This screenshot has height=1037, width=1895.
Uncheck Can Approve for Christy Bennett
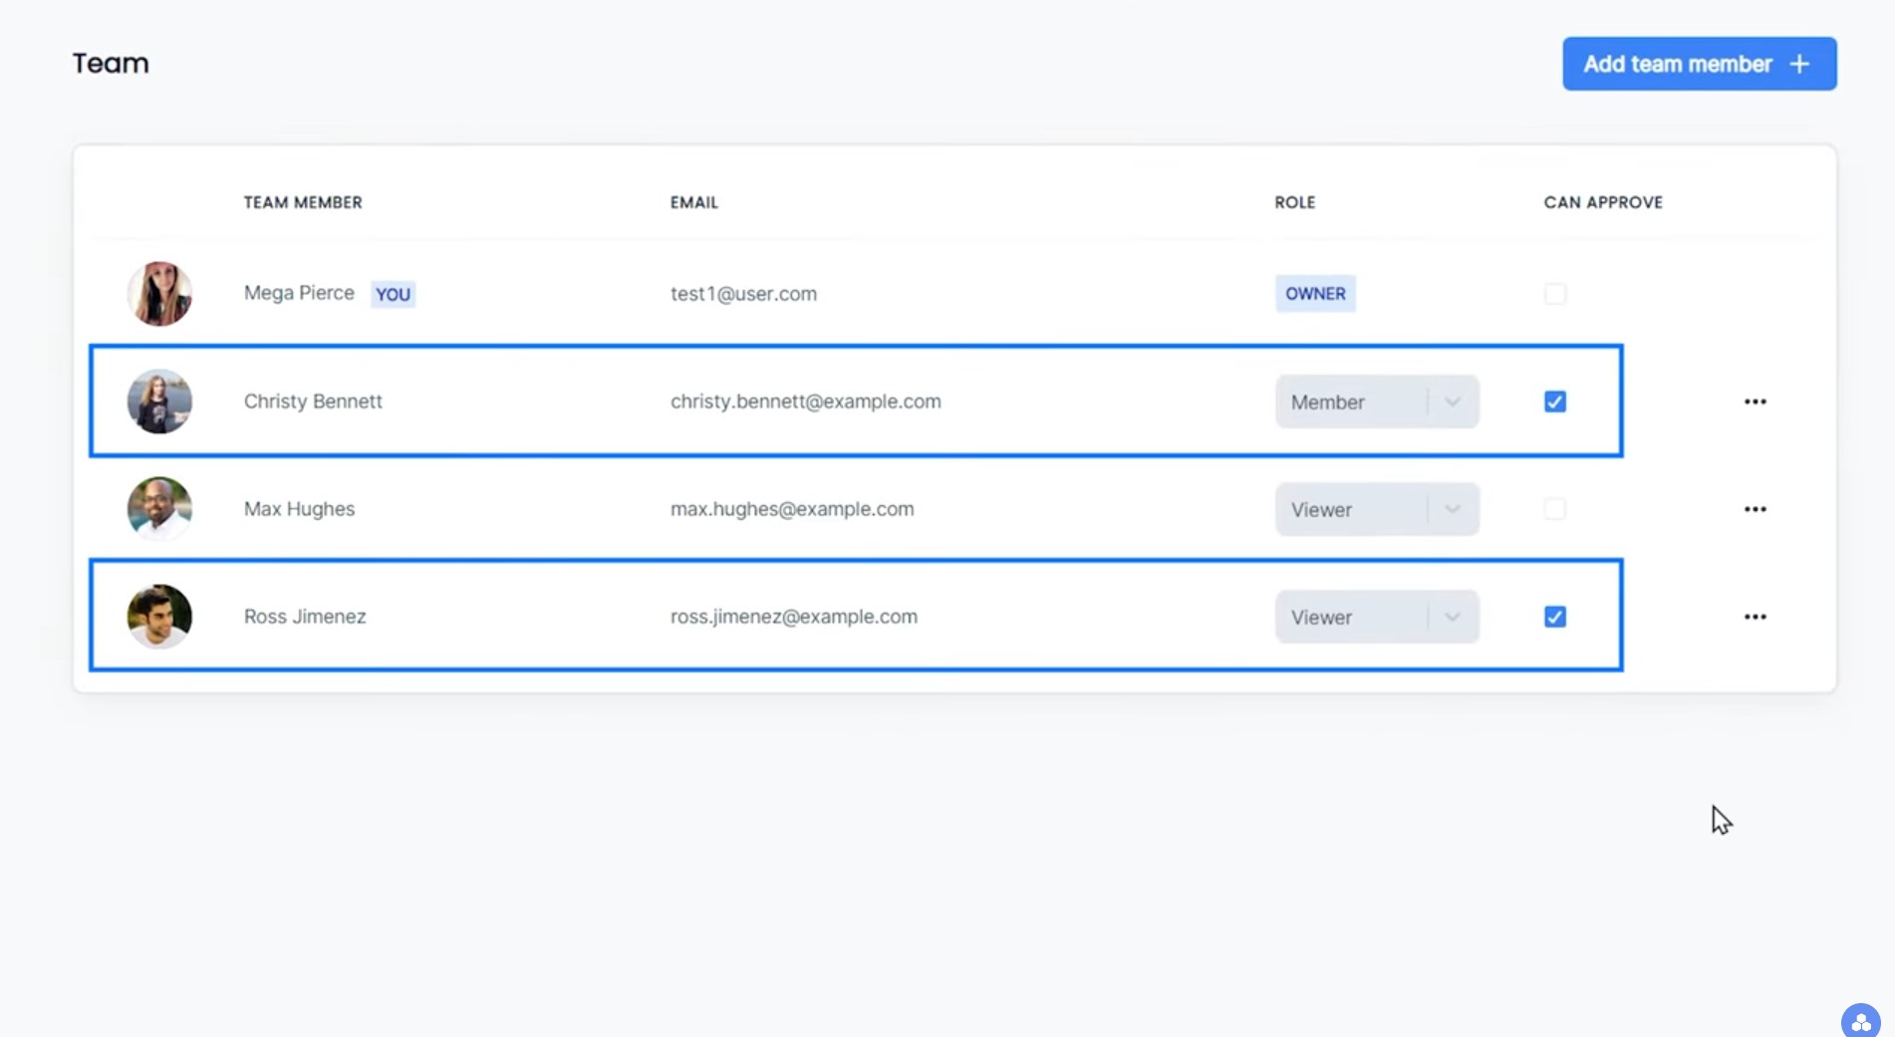[x=1554, y=401]
